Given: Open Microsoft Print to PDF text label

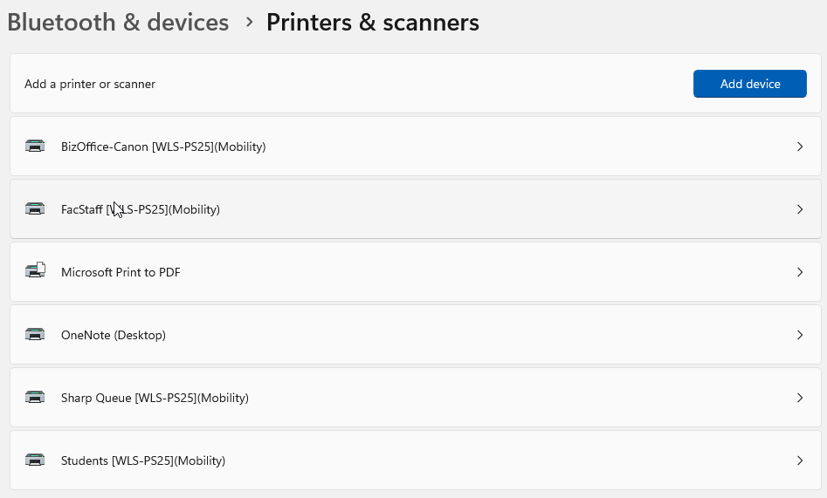Looking at the screenshot, I should point(121,272).
